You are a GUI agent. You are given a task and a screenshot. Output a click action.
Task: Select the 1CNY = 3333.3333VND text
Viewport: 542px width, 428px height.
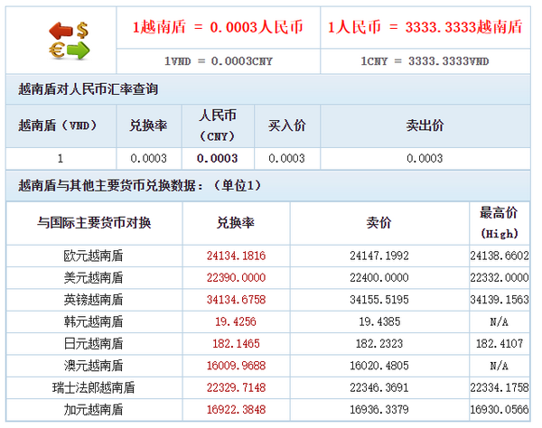point(423,62)
